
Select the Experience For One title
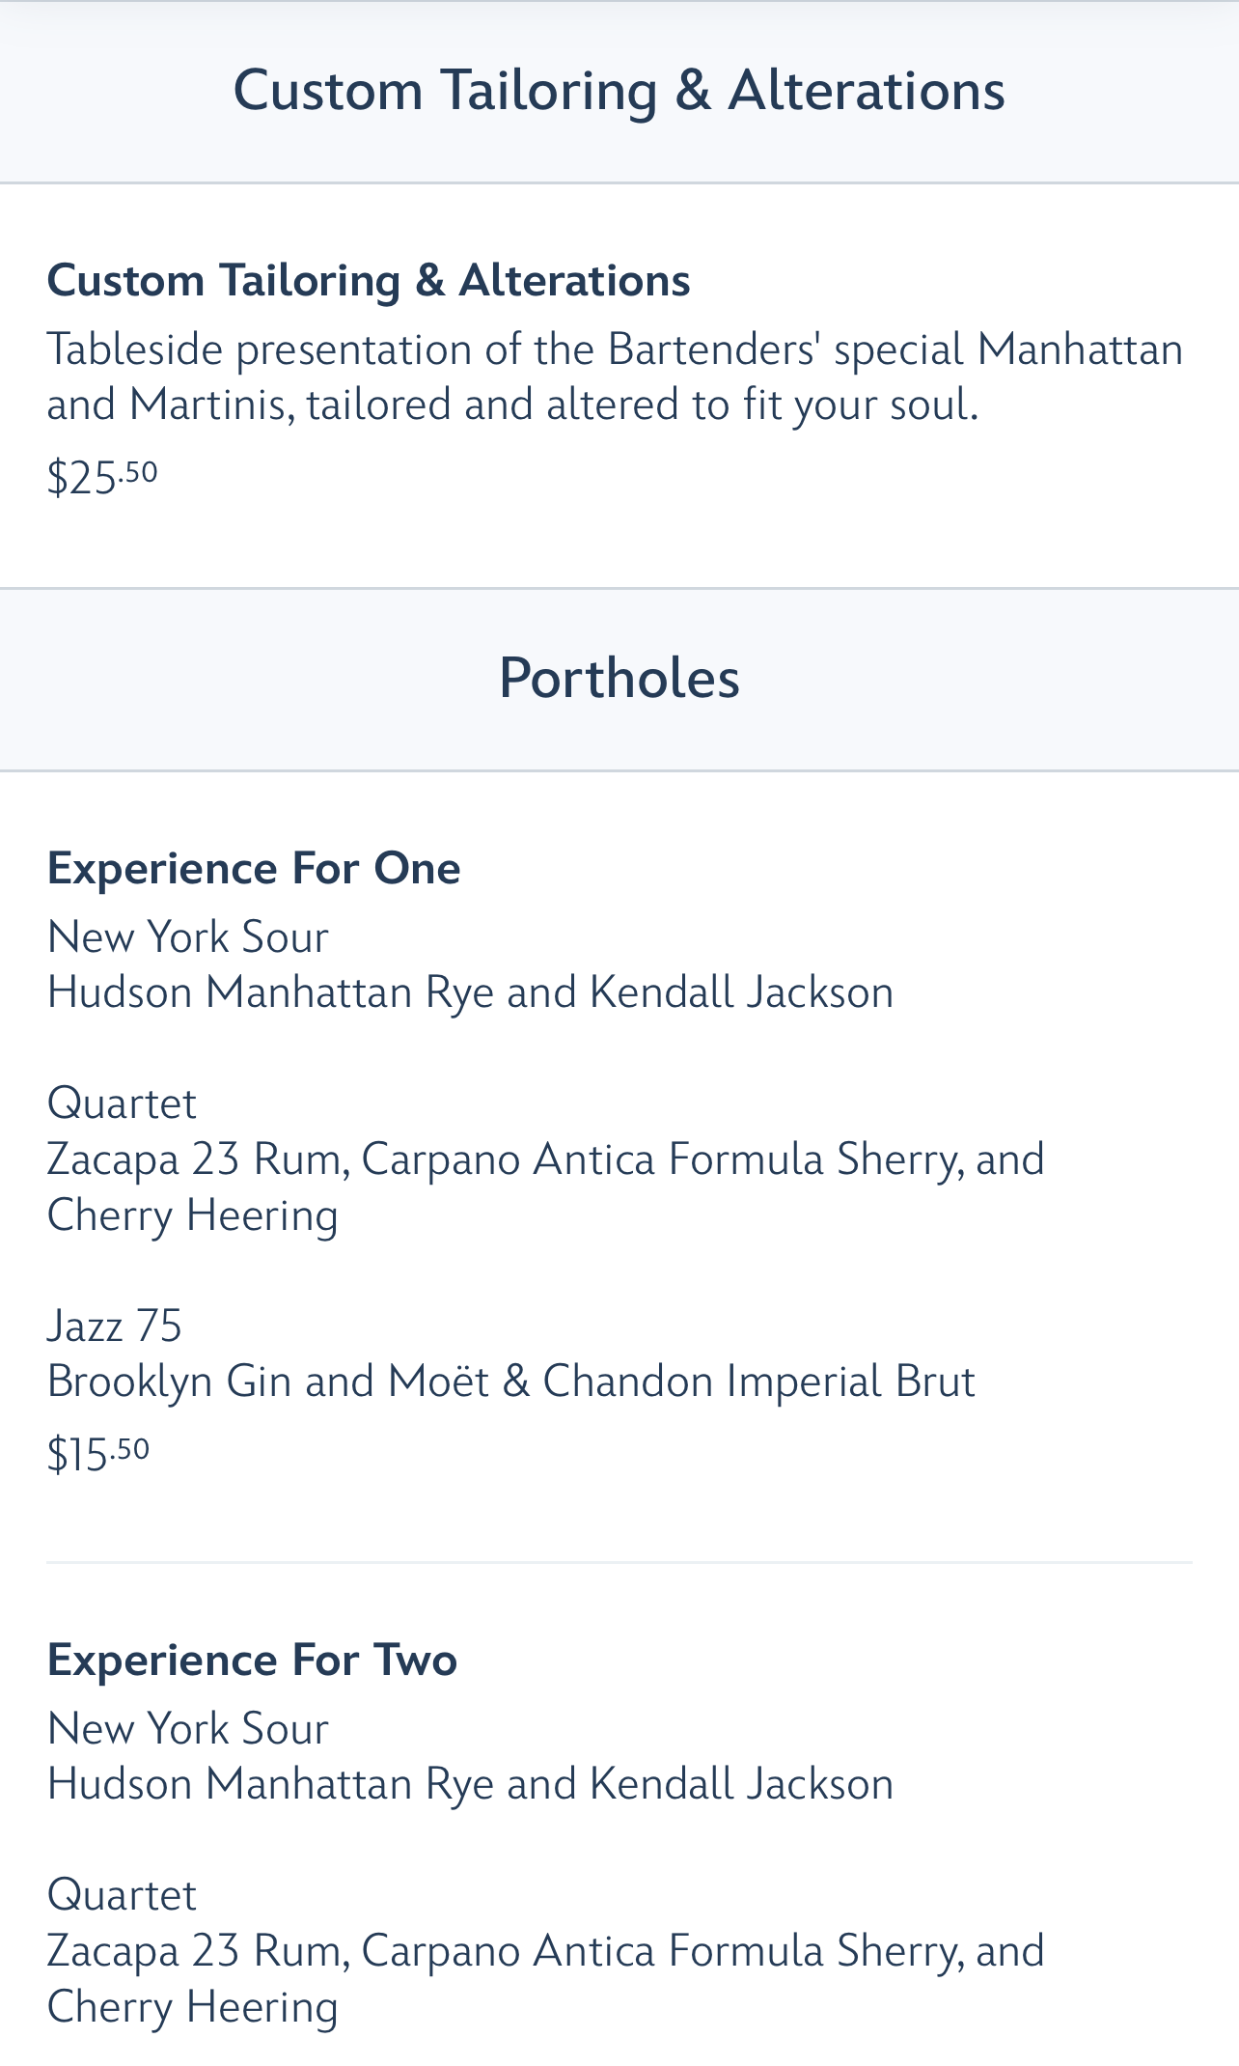click(x=254, y=869)
